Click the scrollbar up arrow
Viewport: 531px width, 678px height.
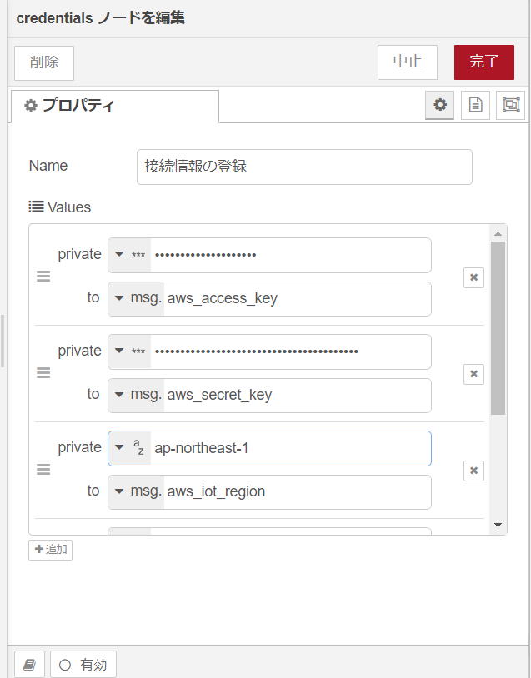(x=498, y=233)
